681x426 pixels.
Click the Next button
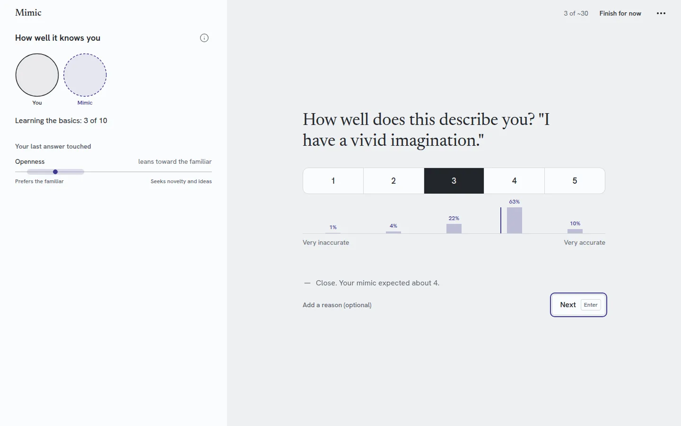[x=578, y=305]
